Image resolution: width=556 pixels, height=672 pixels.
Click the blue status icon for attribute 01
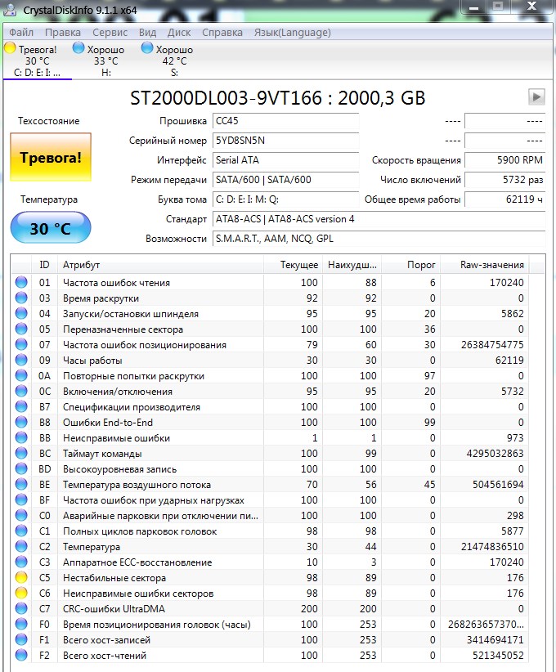(21, 282)
